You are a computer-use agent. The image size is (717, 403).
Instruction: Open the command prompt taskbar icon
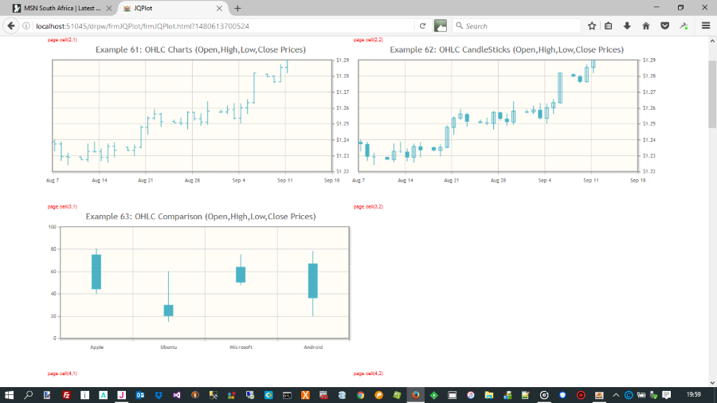pos(287,395)
